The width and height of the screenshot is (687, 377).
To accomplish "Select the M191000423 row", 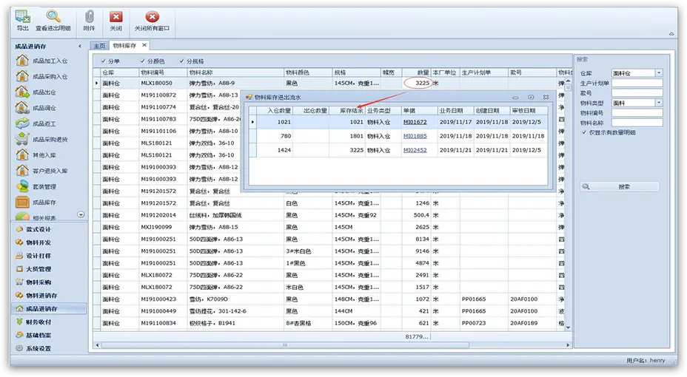I will (x=329, y=299).
